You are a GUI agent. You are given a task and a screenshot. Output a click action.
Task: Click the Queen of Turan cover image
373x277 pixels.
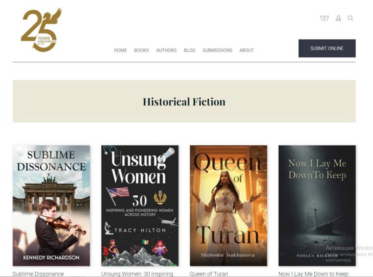(228, 205)
